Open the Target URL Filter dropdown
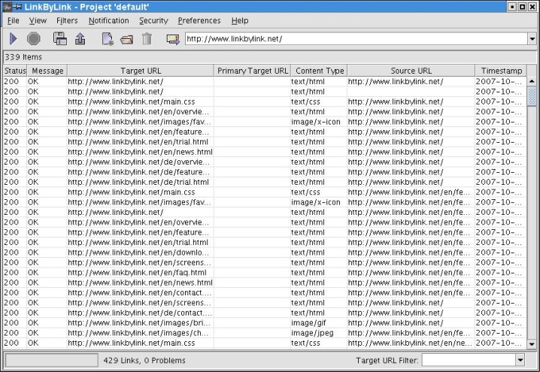This screenshot has width=540, height=372. pyautogui.click(x=520, y=361)
